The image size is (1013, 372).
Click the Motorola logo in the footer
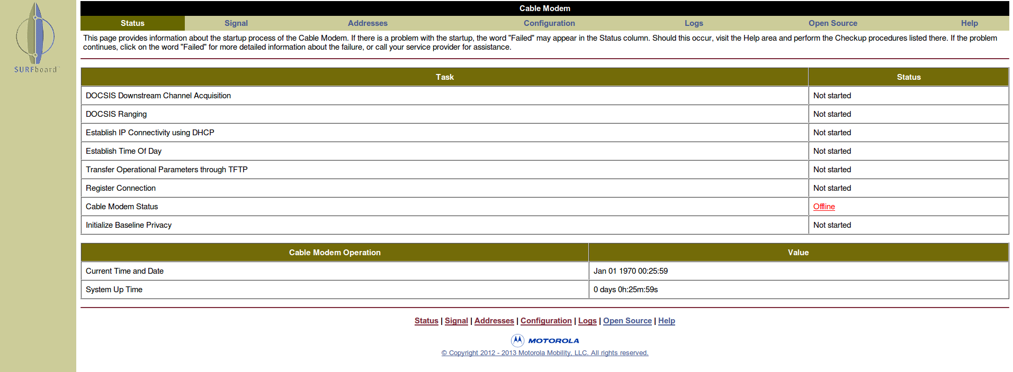tap(544, 340)
